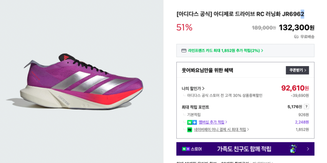
Task: Click the 132,300원 sale price
Action: (x=296, y=28)
